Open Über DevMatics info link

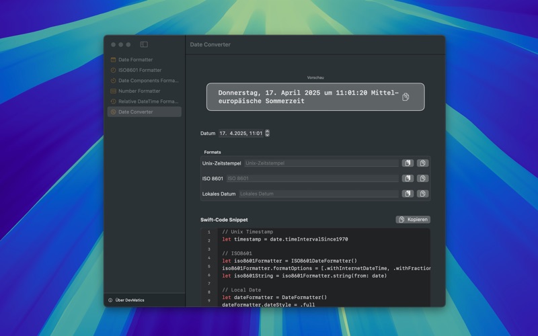pyautogui.click(x=126, y=300)
